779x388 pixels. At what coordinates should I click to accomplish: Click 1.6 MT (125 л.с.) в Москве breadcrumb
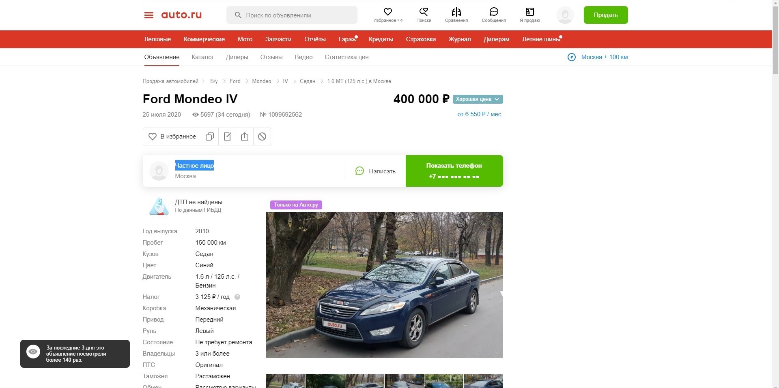click(x=359, y=81)
